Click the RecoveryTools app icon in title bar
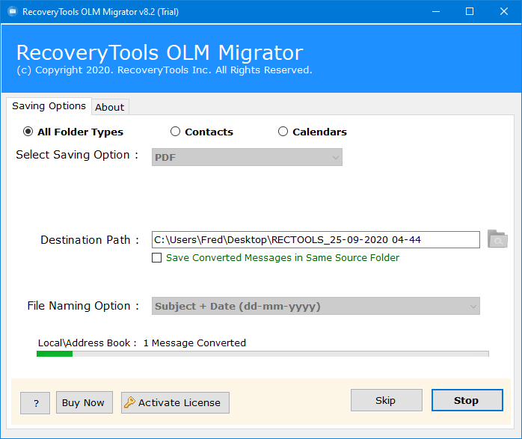This screenshot has height=439, width=522. [x=13, y=12]
